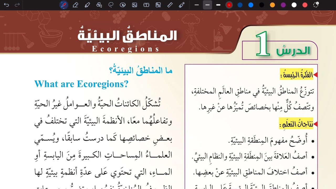Pick the selected red pen color
Viewport: 336px width, 189px height.
click(229, 5)
